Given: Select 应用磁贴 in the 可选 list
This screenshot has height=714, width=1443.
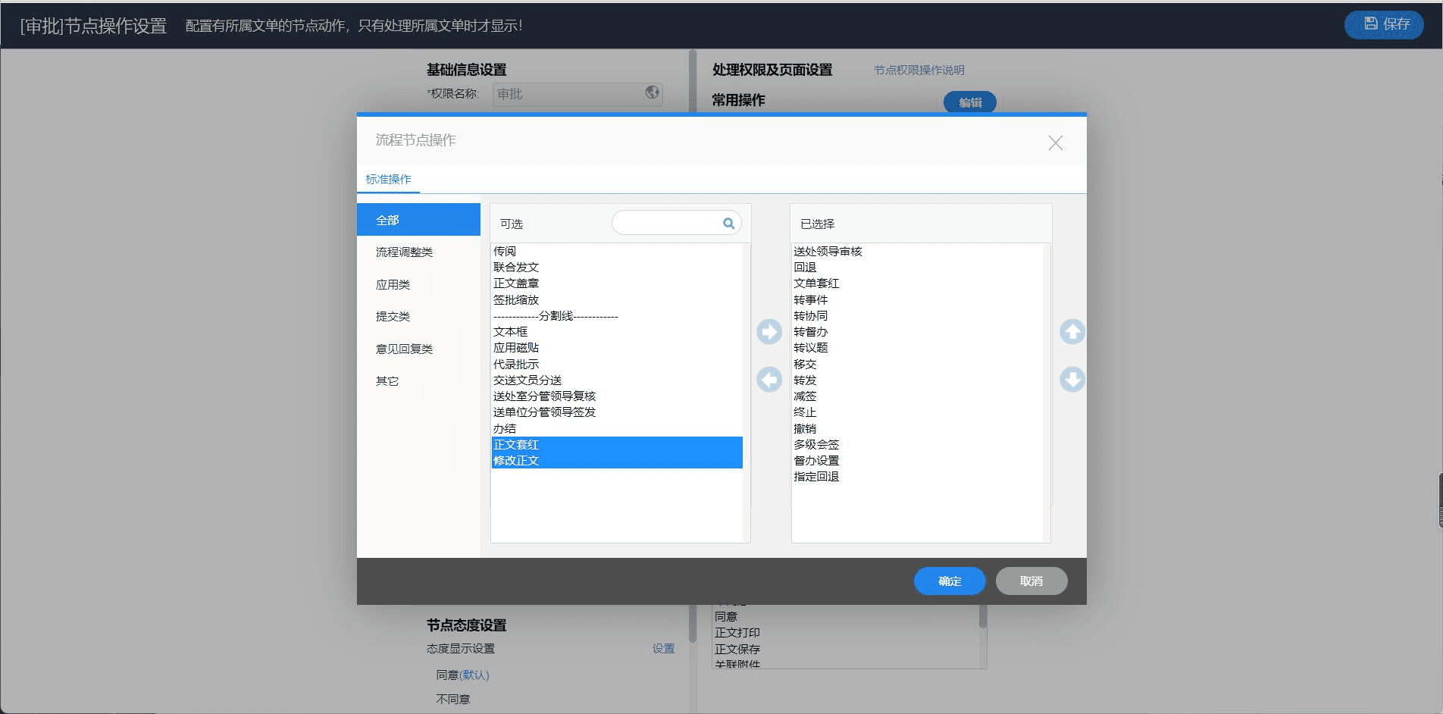Looking at the screenshot, I should 617,348.
